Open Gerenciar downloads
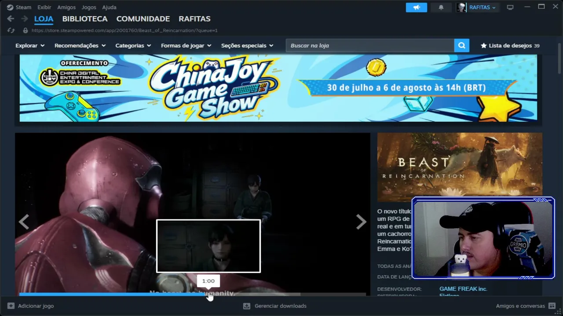 pos(275,306)
